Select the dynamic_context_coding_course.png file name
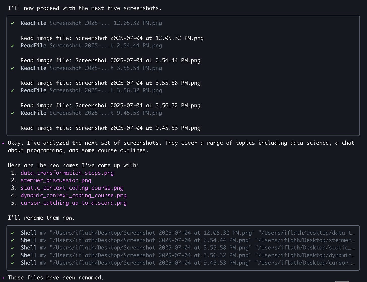 (74, 195)
